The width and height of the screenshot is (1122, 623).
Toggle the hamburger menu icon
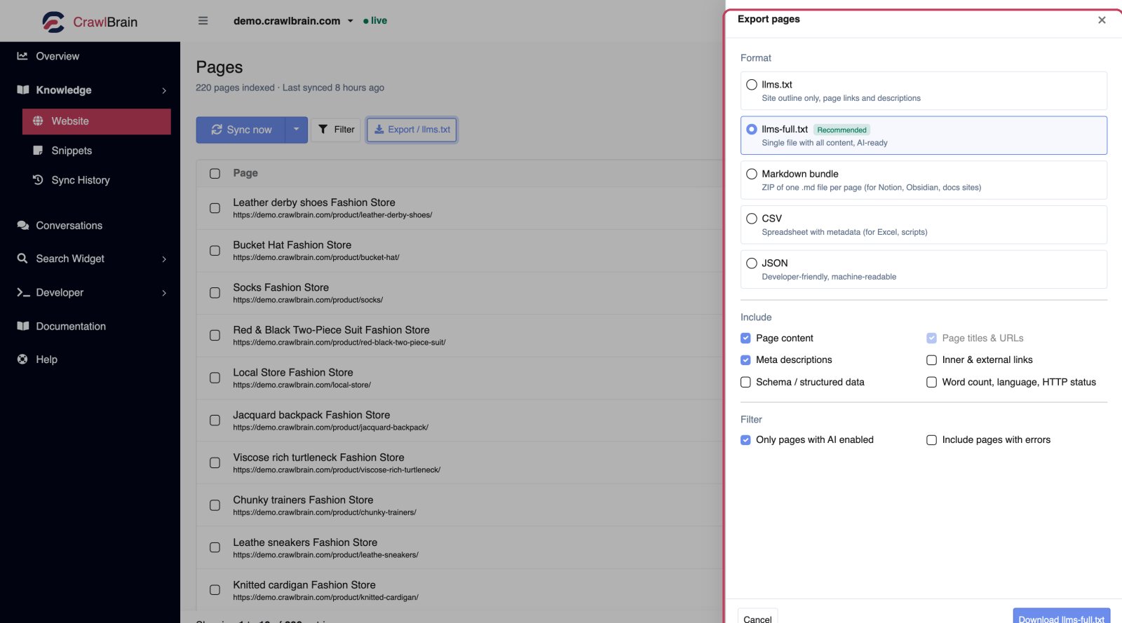[x=203, y=21]
